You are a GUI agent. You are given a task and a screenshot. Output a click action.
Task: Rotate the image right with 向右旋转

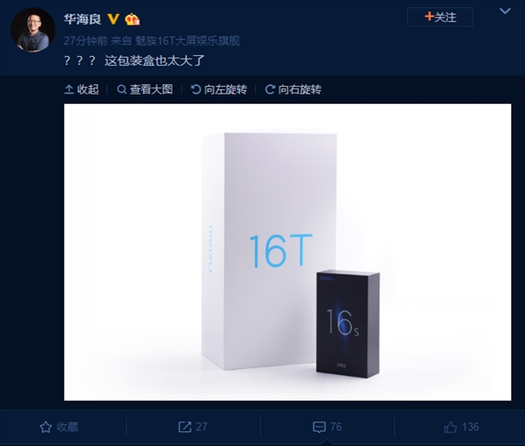click(293, 89)
